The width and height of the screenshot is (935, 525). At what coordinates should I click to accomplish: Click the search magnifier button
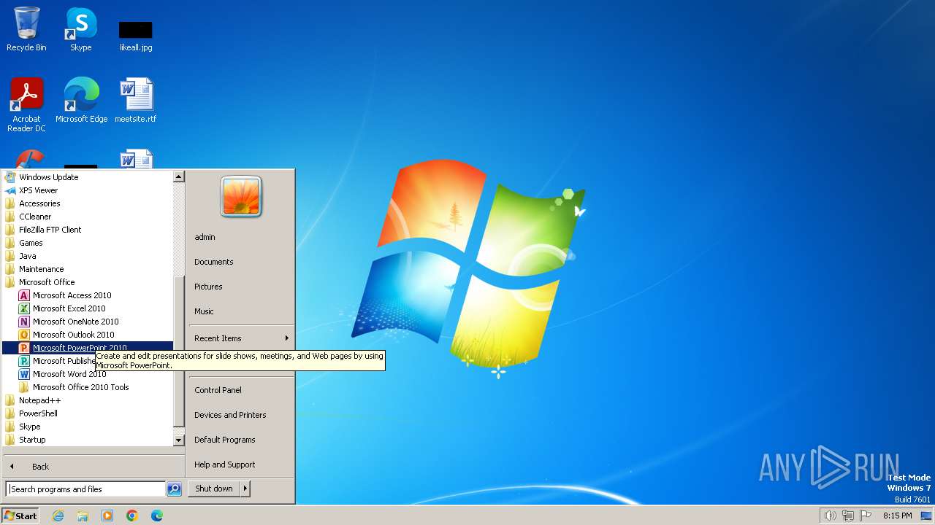(x=174, y=489)
